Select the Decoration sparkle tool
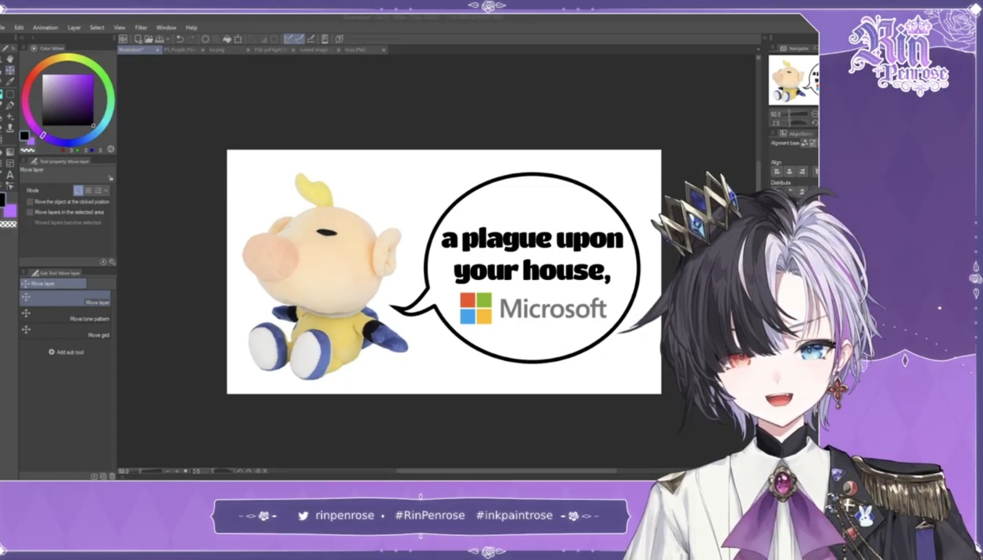 pos(10,117)
